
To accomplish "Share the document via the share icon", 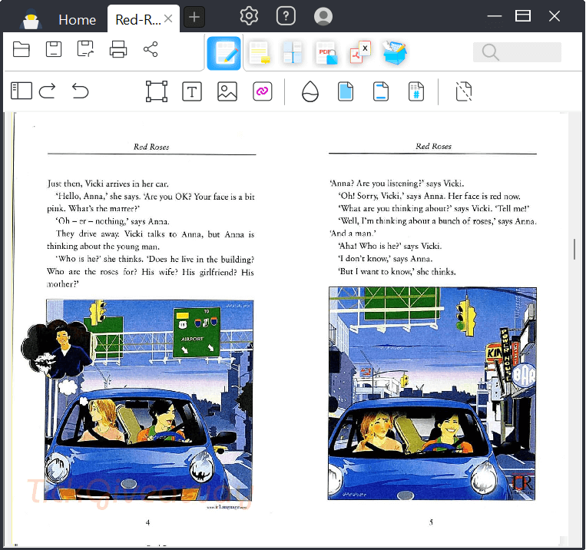I will [151, 49].
